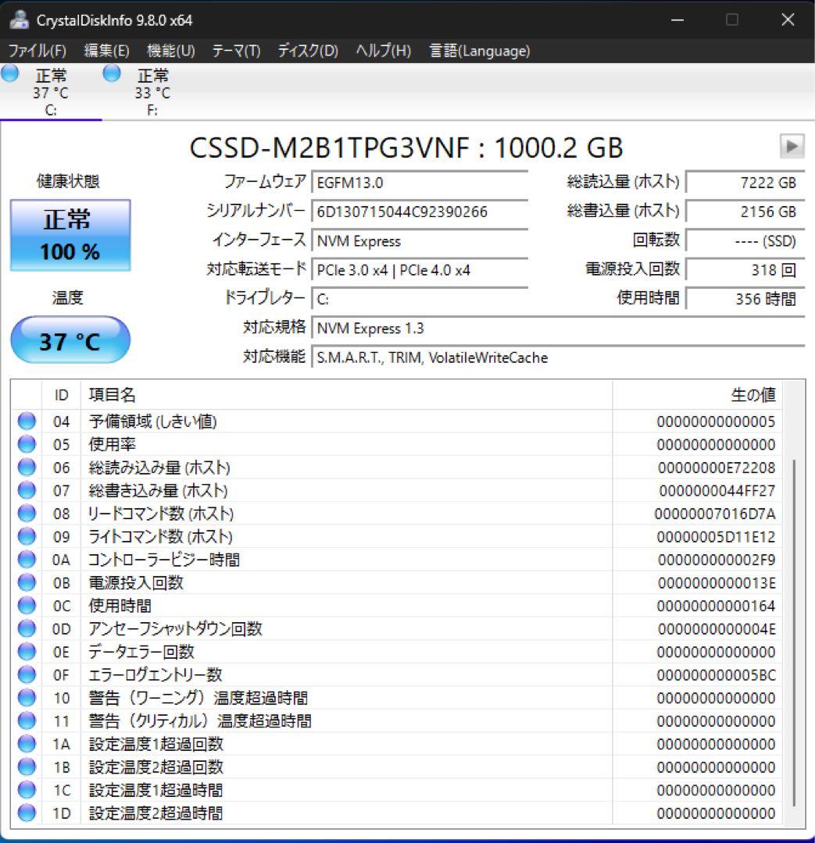Image resolution: width=815 pixels, height=843 pixels.
Task: Switch to the F: drive tab at 33 °C
Action: (152, 92)
